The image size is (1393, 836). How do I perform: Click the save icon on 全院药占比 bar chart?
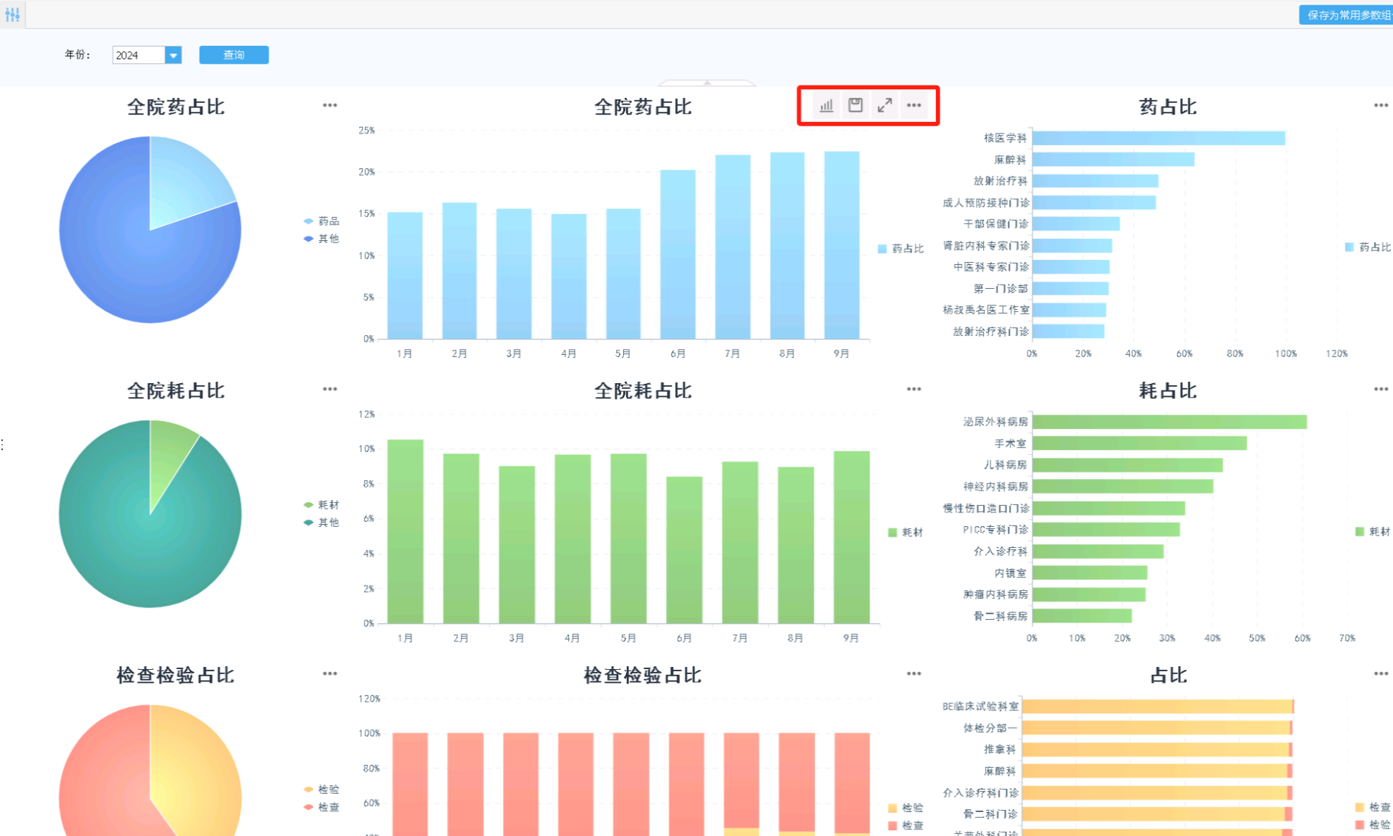[x=855, y=106]
